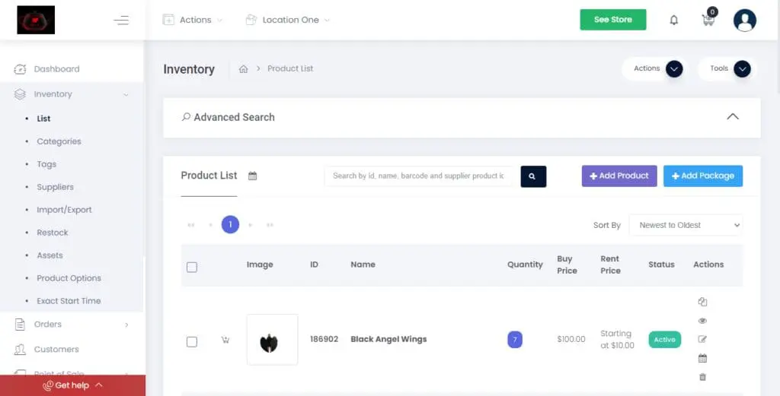Click page 1 pagination button
The width and height of the screenshot is (780, 396).
[230, 225]
